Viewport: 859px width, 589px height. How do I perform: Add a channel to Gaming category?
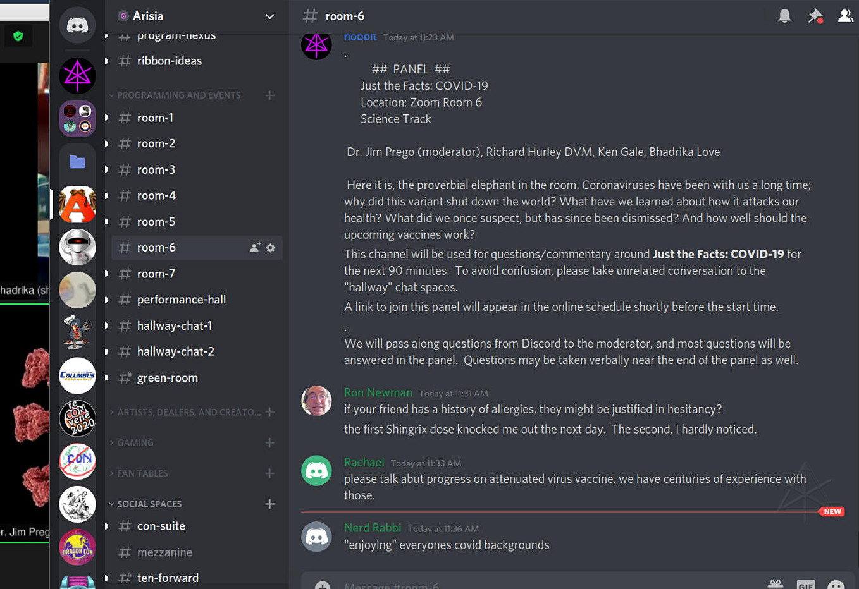click(270, 442)
